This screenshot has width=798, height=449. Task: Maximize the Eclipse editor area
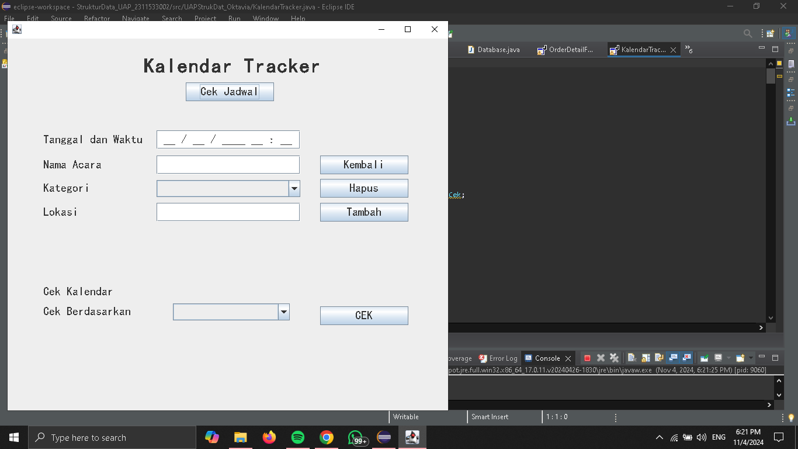point(775,49)
